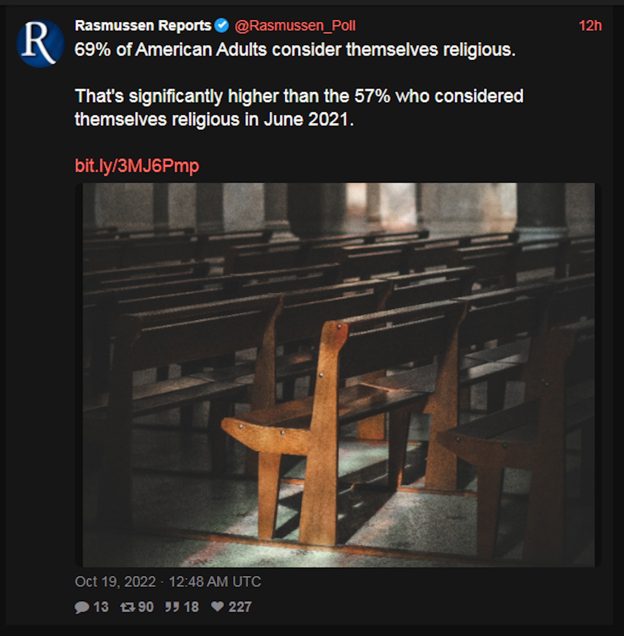Follow the bit.ly/3MJ6Pmp link
This screenshot has width=624, height=636.
137,166
